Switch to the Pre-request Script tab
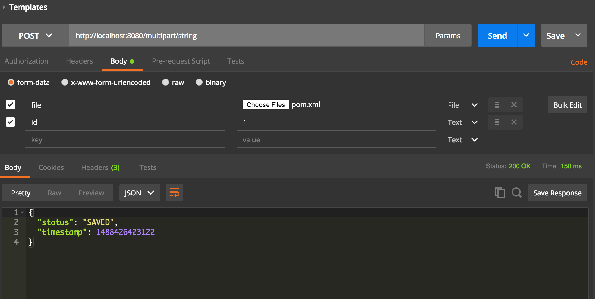This screenshot has width=595, height=299. [x=181, y=61]
